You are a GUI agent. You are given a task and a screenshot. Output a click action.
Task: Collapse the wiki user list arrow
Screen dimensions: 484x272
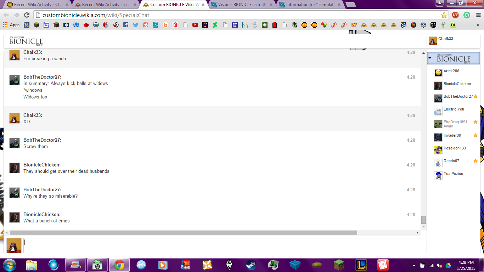(430, 58)
